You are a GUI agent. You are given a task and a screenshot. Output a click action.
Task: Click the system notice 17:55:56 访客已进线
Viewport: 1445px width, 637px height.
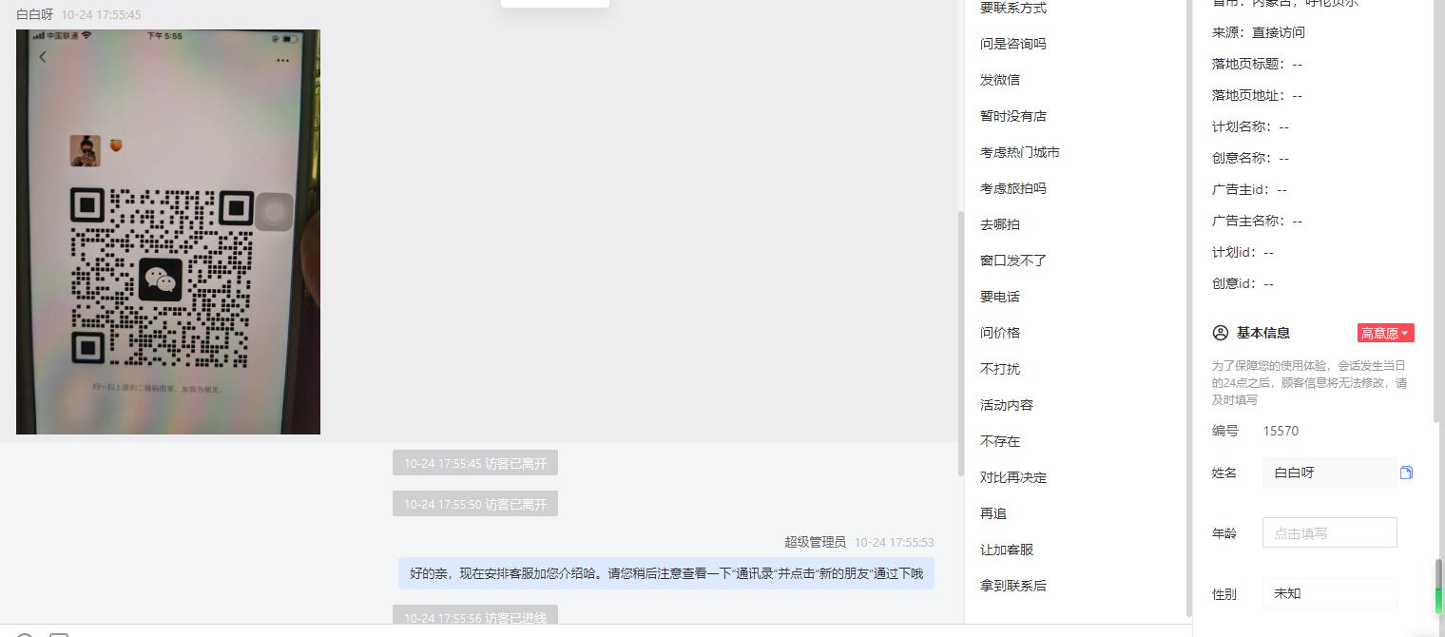(x=475, y=617)
